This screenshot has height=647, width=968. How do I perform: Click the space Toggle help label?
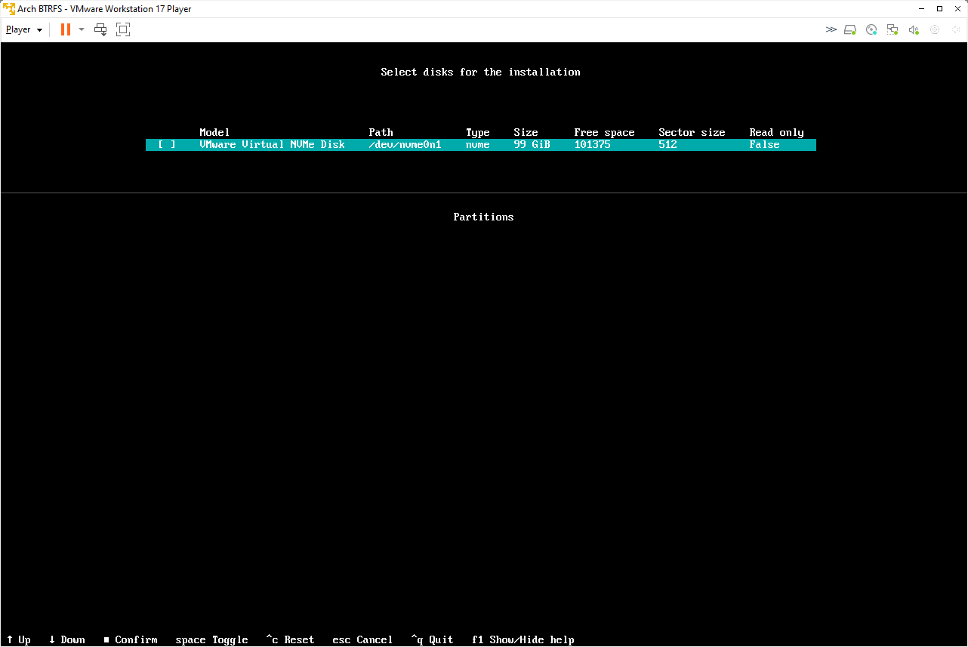tap(211, 639)
